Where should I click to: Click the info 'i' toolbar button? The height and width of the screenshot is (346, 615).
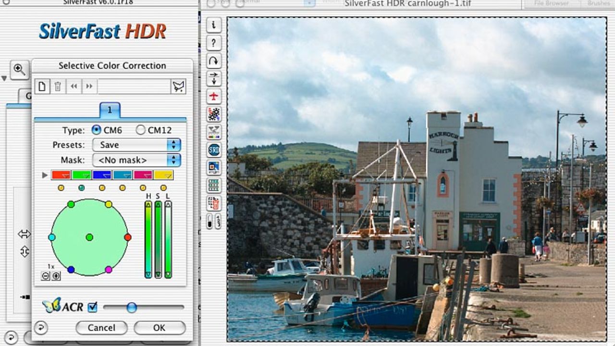[214, 25]
